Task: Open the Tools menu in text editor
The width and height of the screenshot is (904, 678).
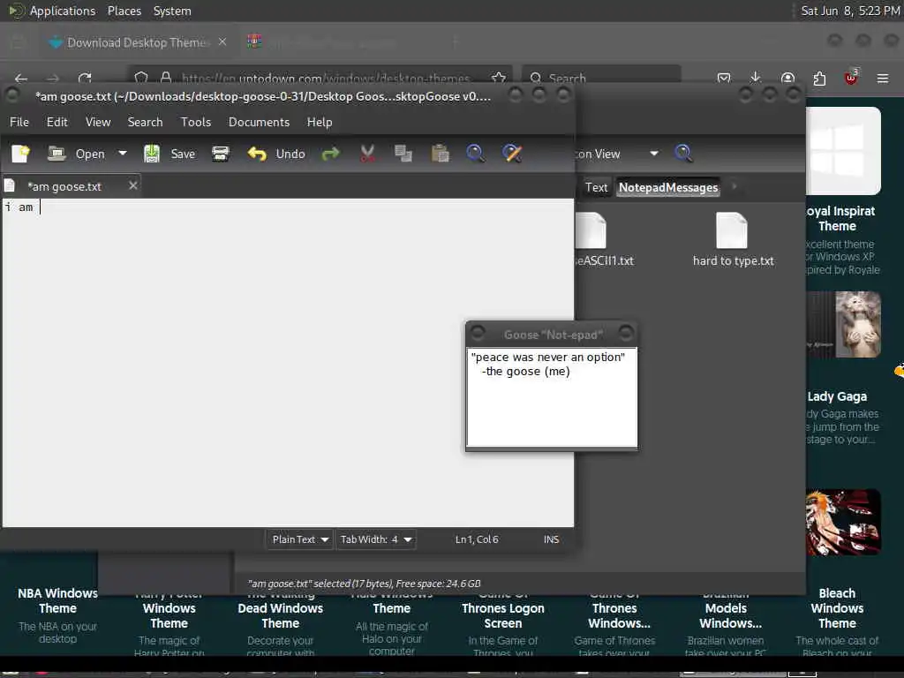Action: click(195, 122)
